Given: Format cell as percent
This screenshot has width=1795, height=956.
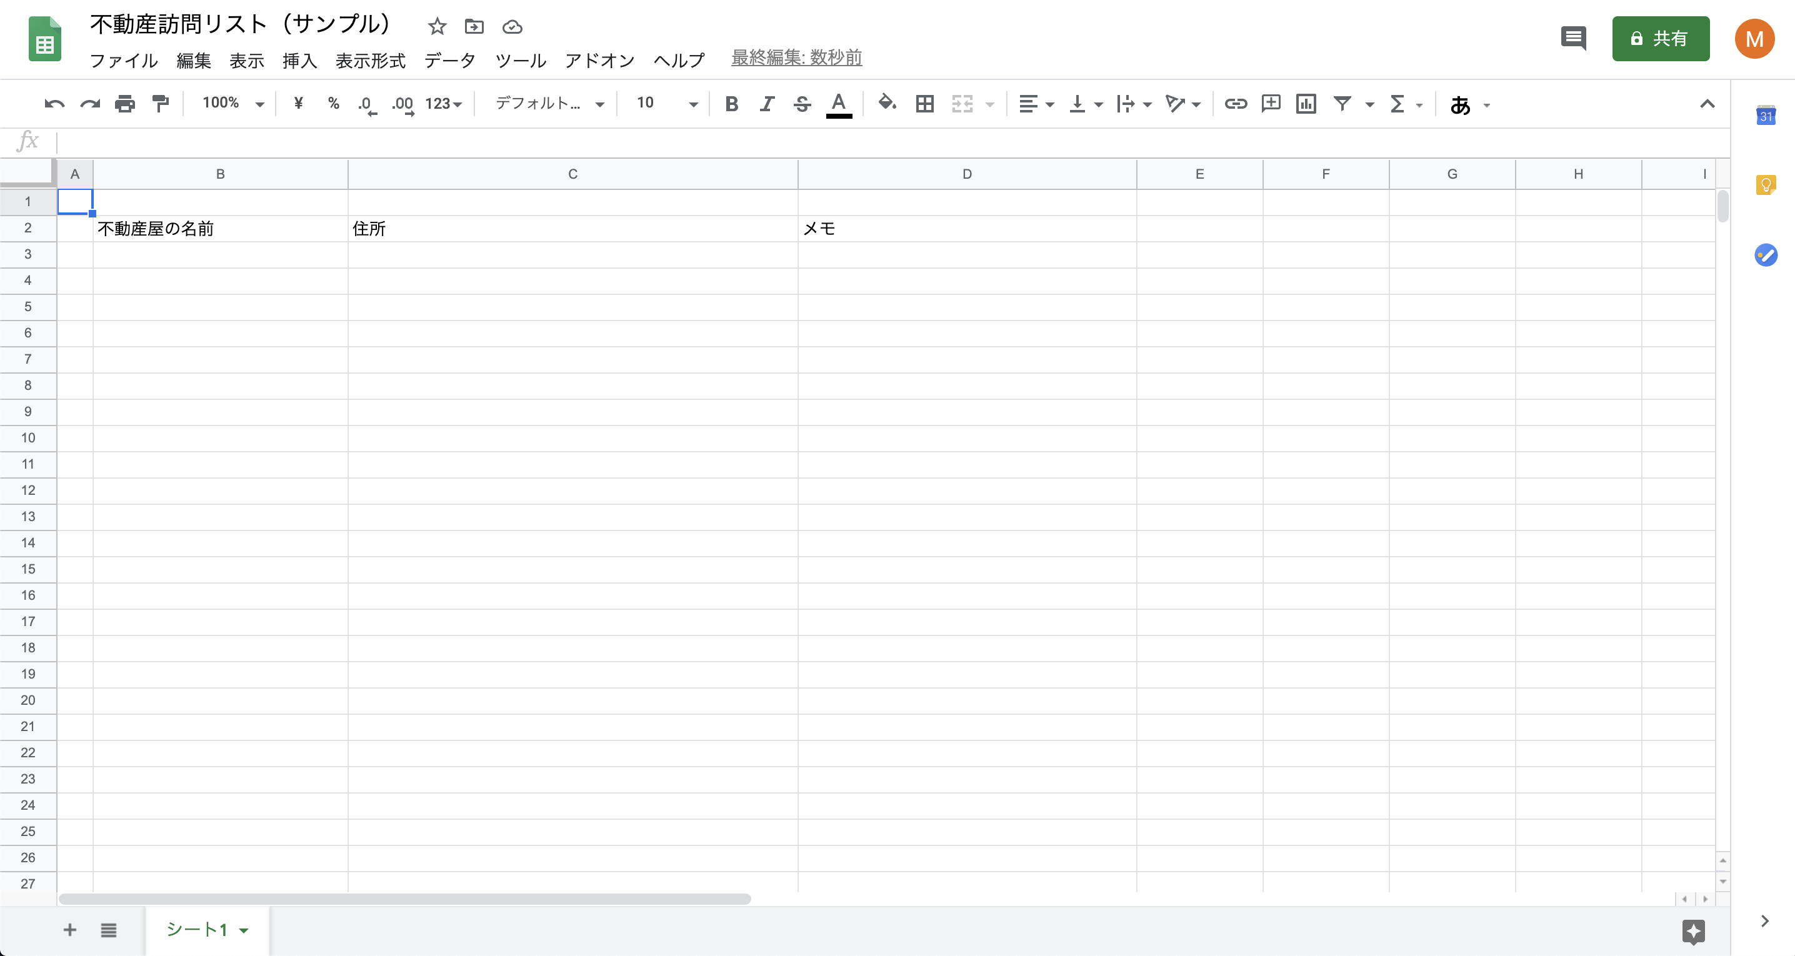Looking at the screenshot, I should [x=333, y=104].
